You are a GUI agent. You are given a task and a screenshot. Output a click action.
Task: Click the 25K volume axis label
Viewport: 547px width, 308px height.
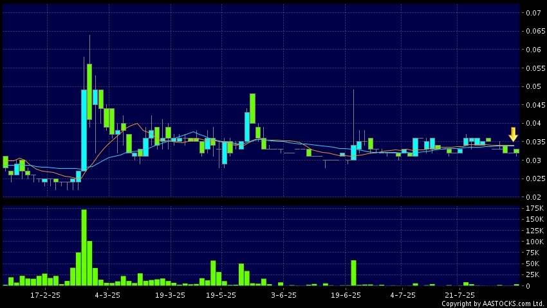tap(533, 275)
